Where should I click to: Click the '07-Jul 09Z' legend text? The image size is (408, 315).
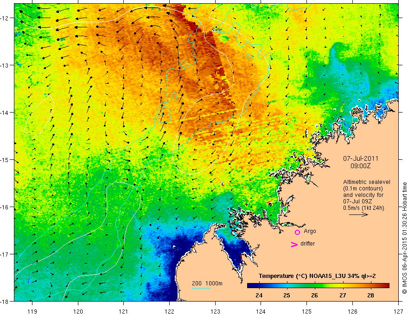point(357,202)
